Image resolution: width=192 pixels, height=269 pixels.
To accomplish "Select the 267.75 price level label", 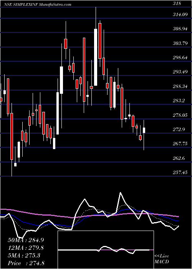I will click(x=180, y=144).
